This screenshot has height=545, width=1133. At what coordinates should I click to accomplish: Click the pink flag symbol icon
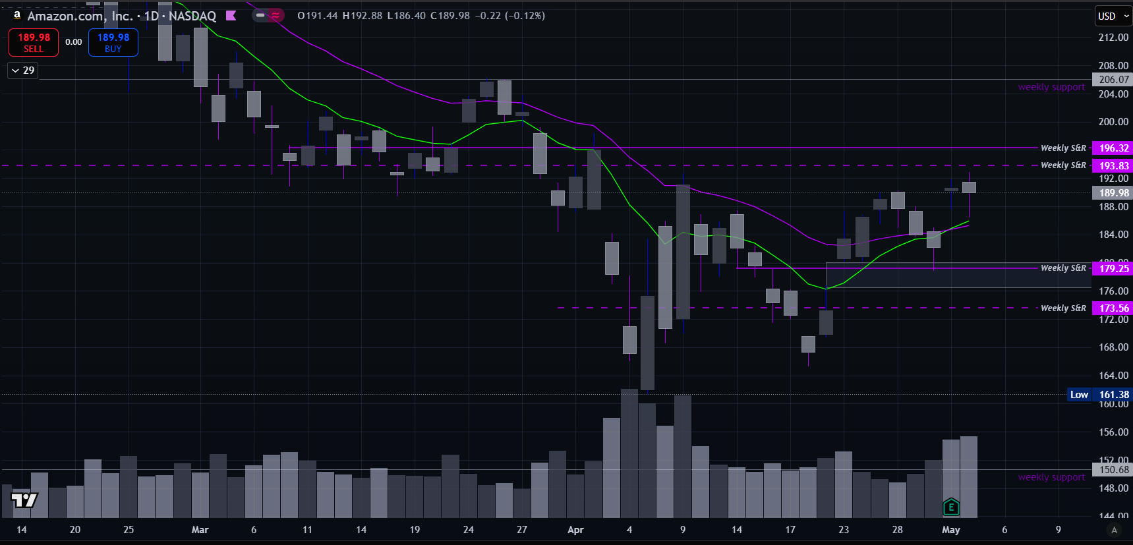(231, 15)
